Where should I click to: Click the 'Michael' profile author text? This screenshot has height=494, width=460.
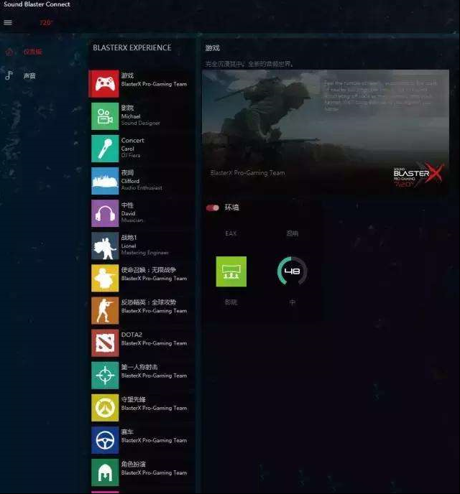pos(131,116)
